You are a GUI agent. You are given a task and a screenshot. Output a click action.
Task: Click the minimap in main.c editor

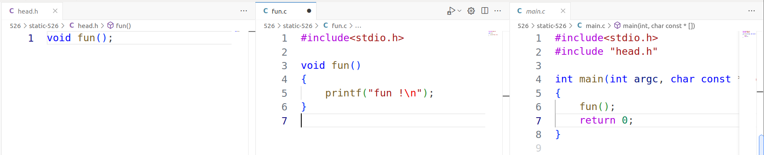click(749, 34)
